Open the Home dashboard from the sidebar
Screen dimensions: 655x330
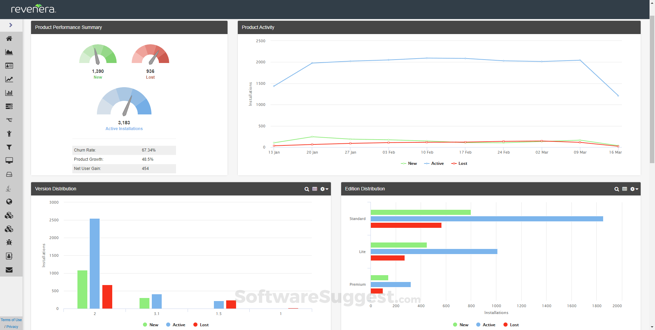(x=9, y=38)
